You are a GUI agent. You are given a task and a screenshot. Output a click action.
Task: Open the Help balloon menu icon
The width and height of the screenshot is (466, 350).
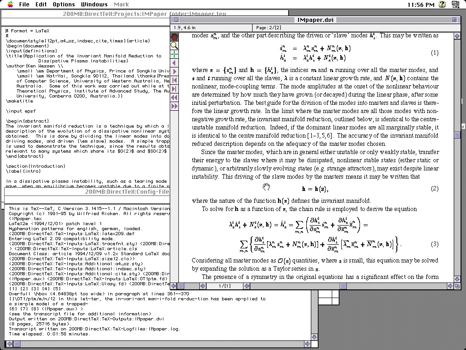point(442,5)
